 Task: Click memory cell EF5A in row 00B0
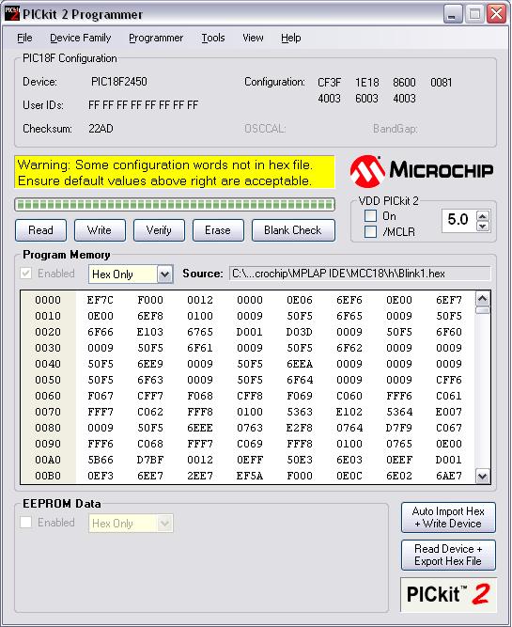click(250, 476)
